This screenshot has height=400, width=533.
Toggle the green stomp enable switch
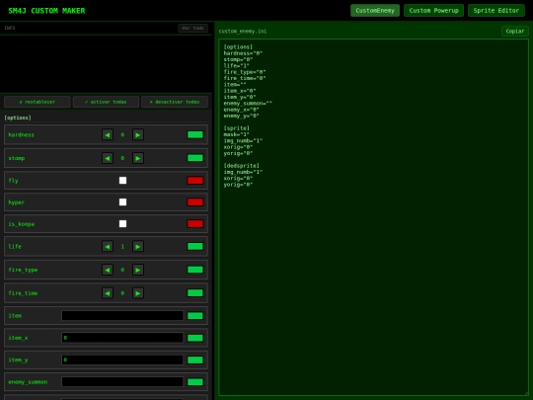[x=195, y=158]
